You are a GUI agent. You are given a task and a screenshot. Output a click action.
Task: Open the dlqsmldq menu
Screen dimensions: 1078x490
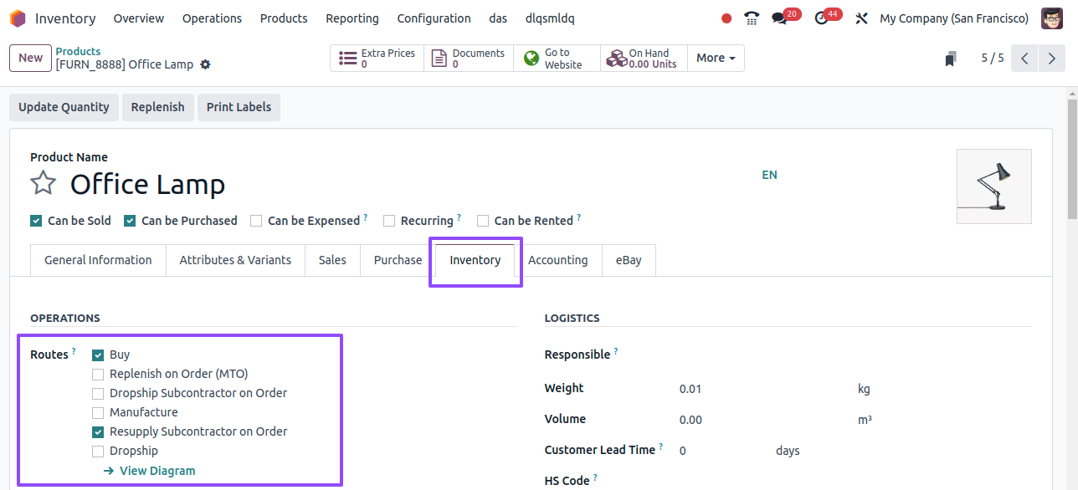550,18
